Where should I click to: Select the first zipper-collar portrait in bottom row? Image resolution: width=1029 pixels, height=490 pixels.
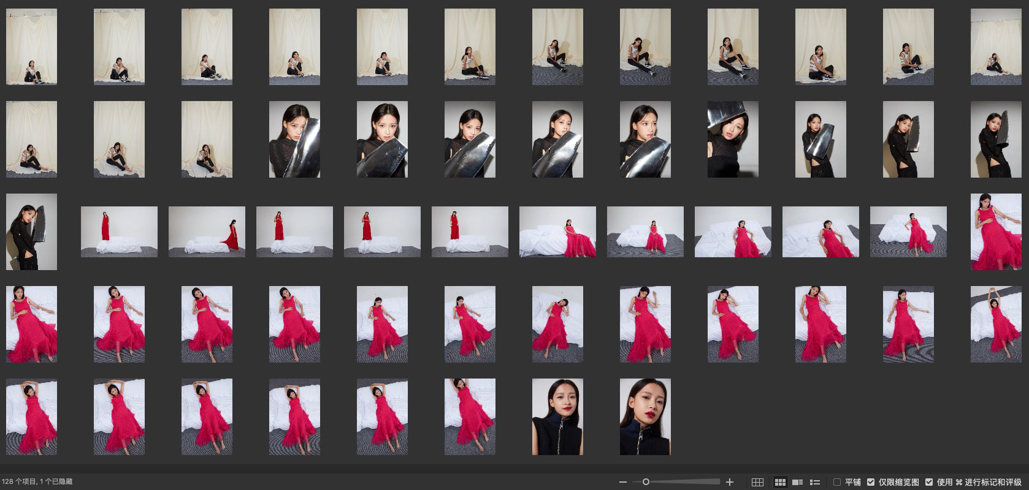point(557,417)
